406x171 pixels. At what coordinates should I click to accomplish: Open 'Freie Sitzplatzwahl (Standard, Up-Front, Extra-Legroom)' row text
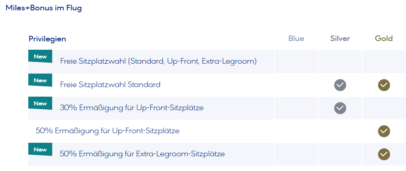point(158,61)
